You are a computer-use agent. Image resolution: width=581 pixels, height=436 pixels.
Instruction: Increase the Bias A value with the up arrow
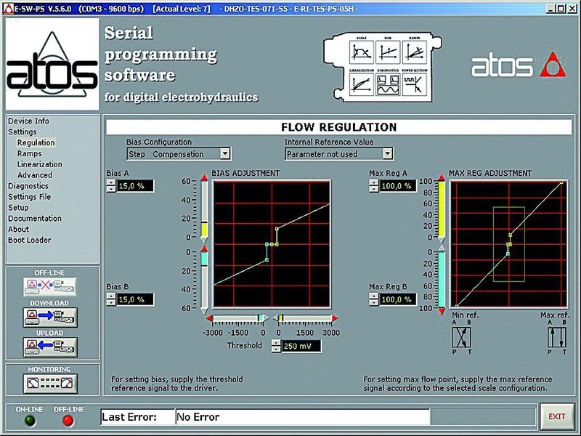111,182
